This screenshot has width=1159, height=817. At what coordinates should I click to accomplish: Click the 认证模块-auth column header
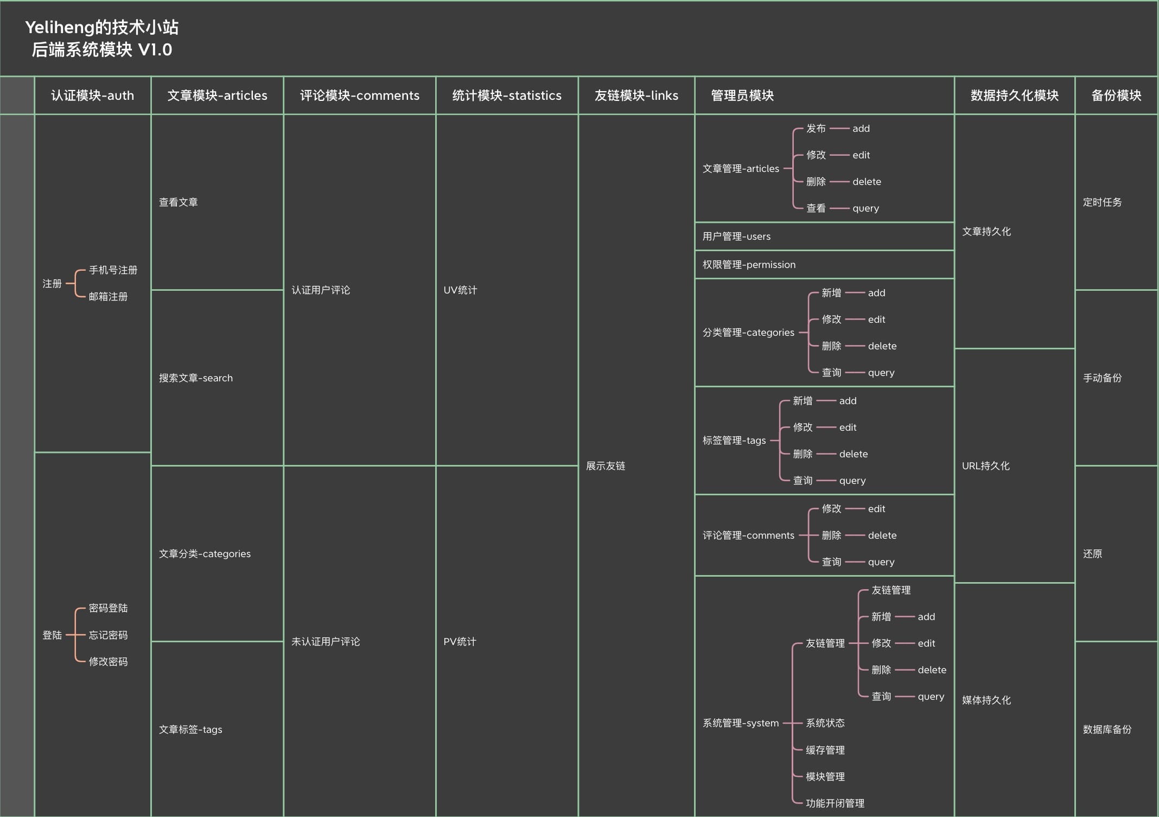[x=92, y=95]
